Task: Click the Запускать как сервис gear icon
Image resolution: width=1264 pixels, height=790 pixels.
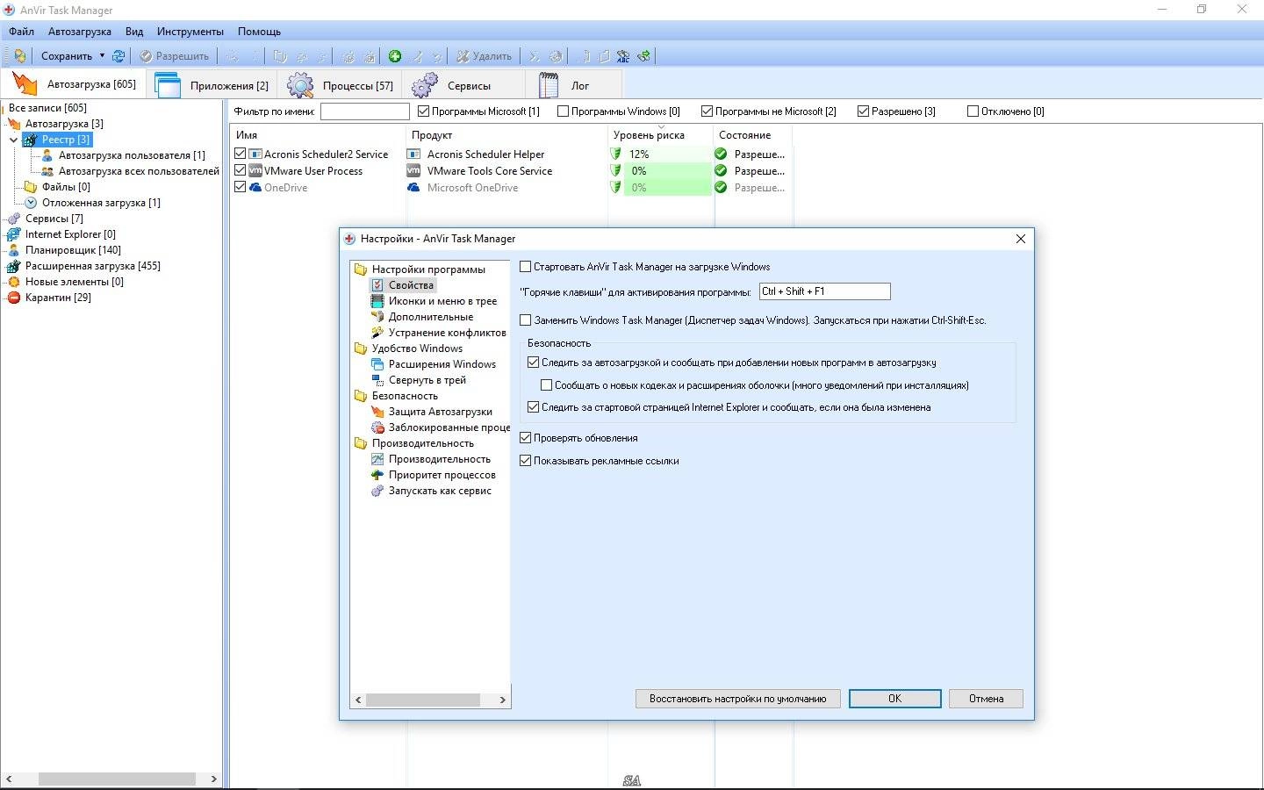Action: (377, 491)
